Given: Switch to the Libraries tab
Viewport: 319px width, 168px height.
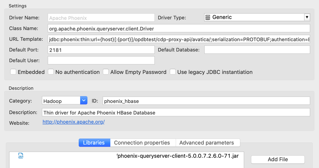Looking at the screenshot, I should pyautogui.click(x=95, y=143).
